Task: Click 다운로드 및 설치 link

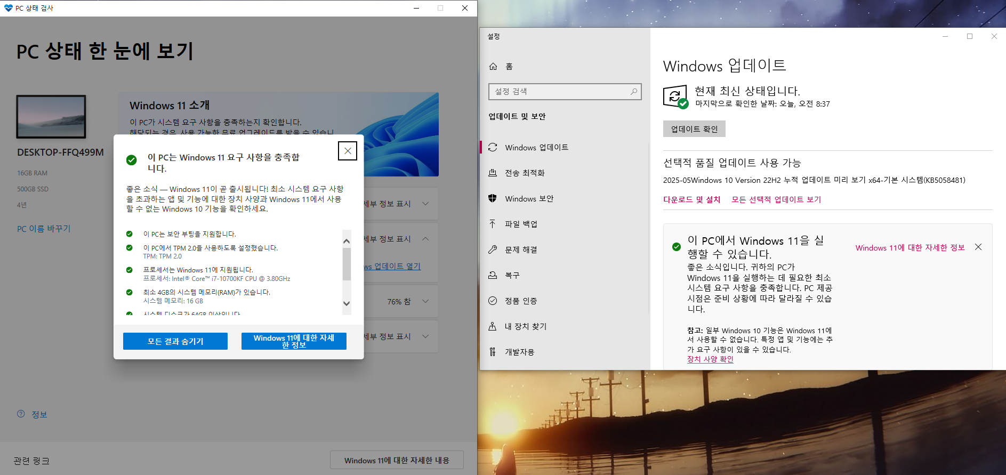Action: tap(691, 199)
